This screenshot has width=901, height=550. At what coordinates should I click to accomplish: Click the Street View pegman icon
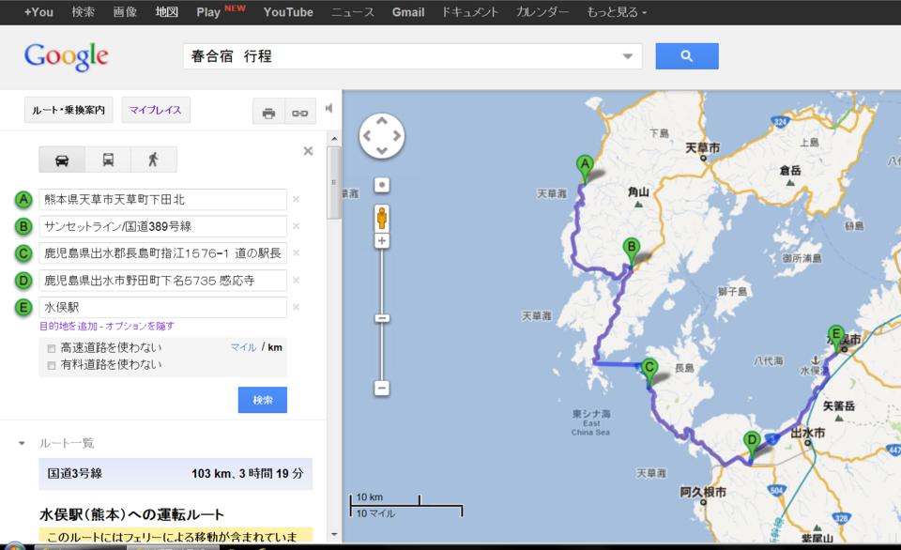tap(382, 219)
